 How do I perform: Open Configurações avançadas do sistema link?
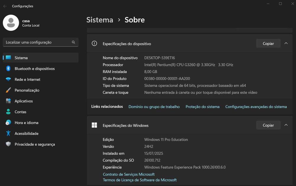tap(256, 107)
